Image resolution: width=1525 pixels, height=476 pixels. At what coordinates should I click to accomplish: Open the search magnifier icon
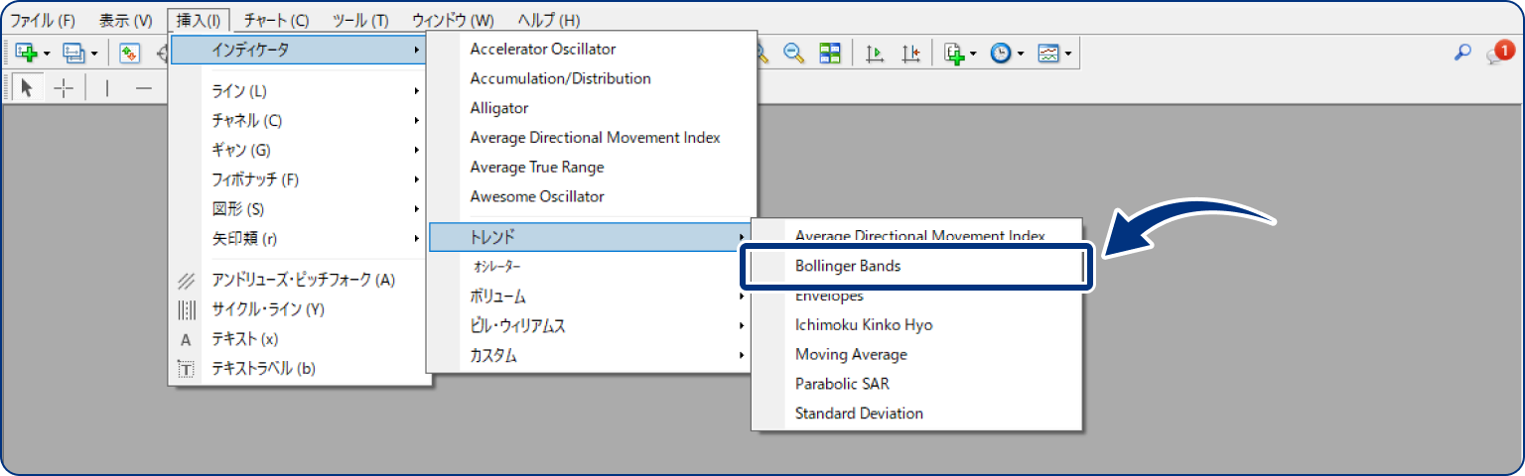point(1461,53)
